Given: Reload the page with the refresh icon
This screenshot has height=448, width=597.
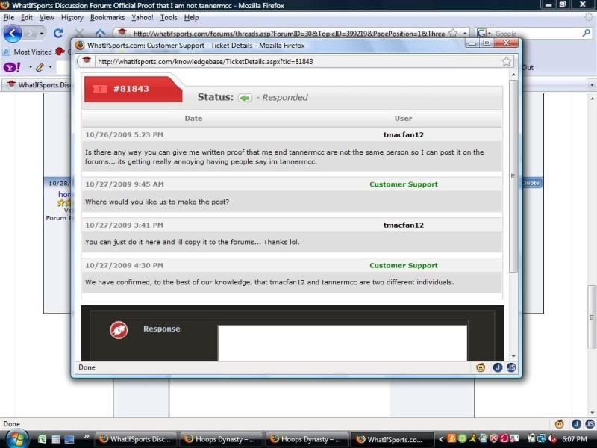Looking at the screenshot, I should pos(58,34).
